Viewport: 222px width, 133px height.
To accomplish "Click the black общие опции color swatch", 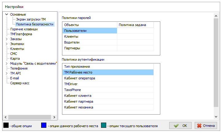I will point(6,126).
